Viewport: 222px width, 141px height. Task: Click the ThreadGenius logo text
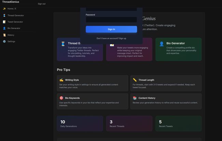pos(11,2)
